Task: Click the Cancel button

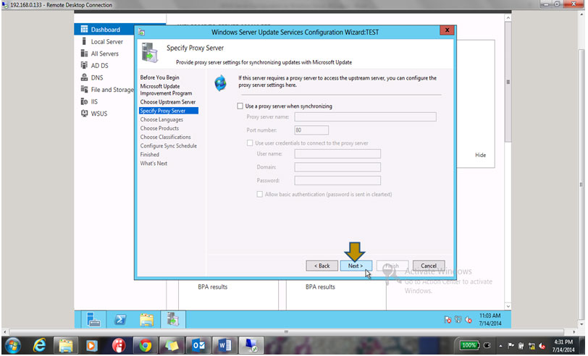Action: click(429, 266)
